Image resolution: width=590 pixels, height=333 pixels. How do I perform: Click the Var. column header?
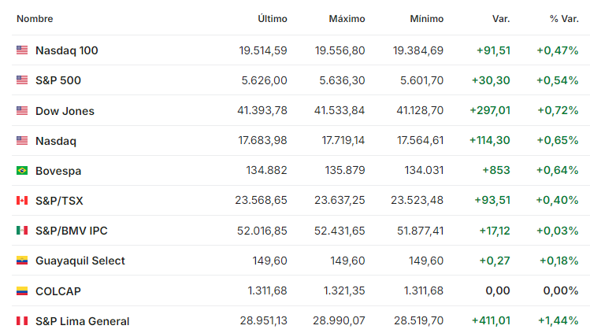pos(501,19)
